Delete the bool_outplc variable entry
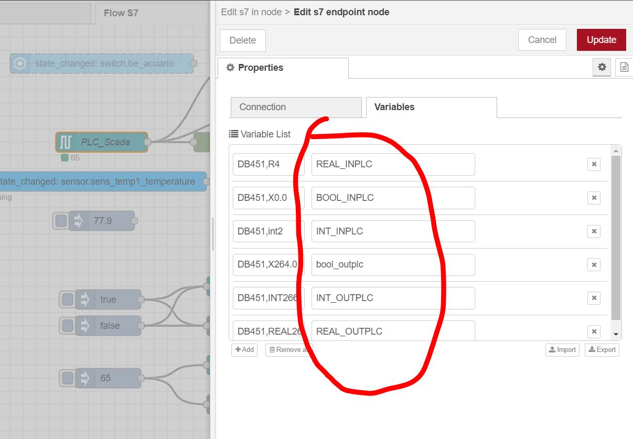This screenshot has height=439, width=633. [x=594, y=264]
